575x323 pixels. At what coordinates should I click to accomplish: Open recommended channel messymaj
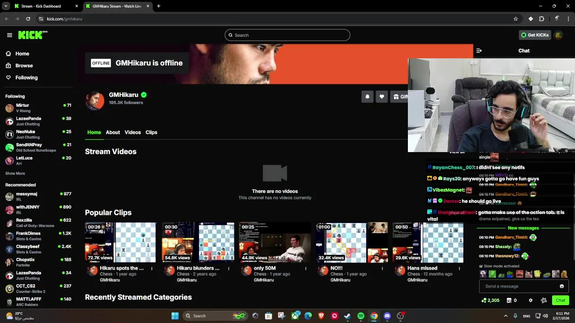point(38,196)
